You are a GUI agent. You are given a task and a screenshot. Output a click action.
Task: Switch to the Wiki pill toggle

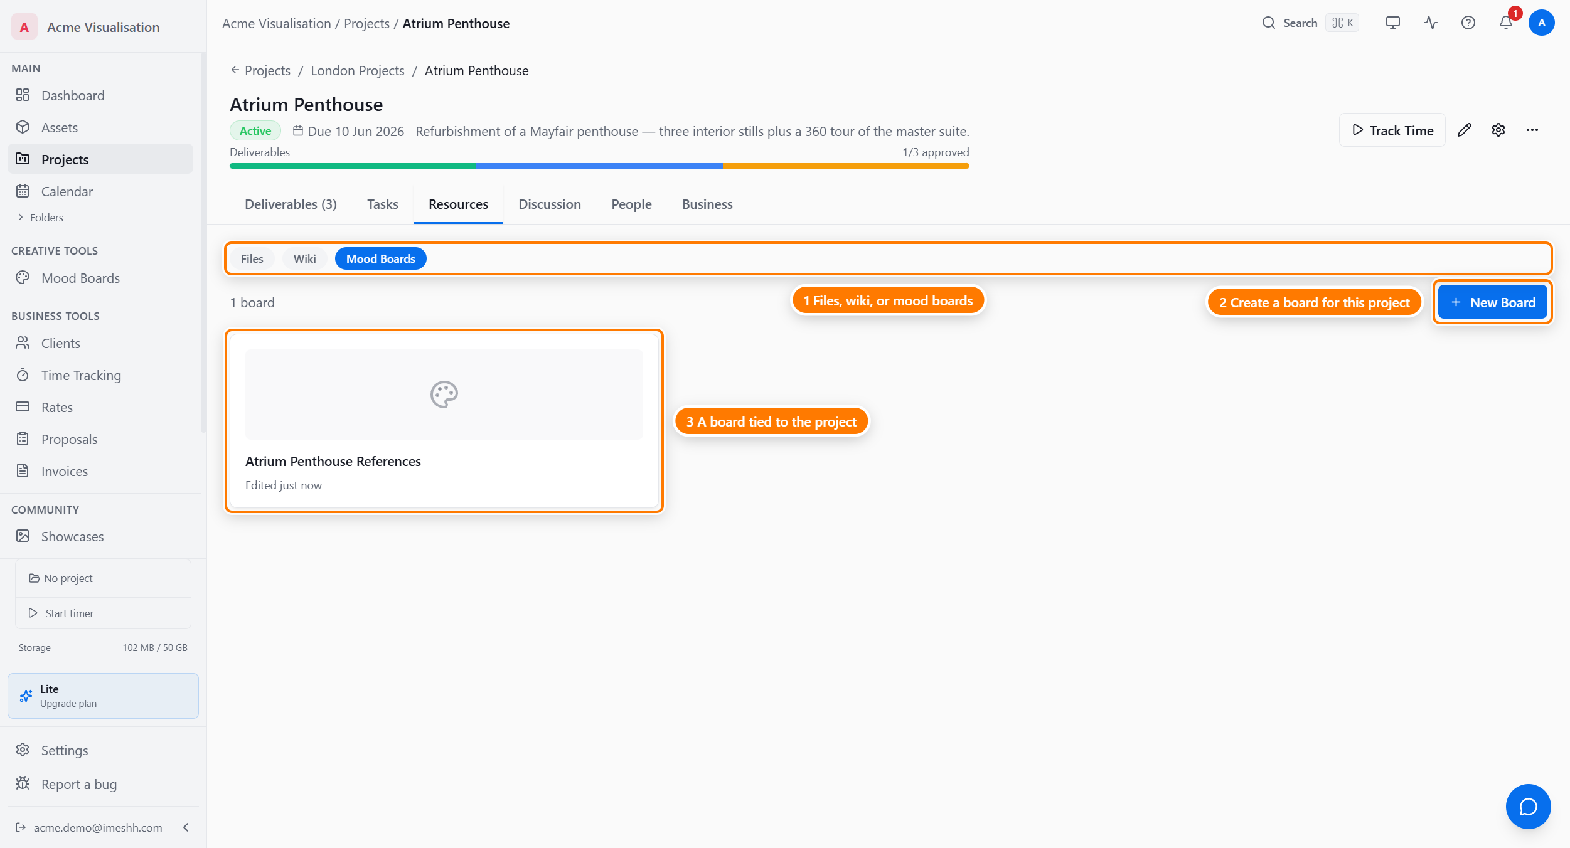pyautogui.click(x=304, y=258)
